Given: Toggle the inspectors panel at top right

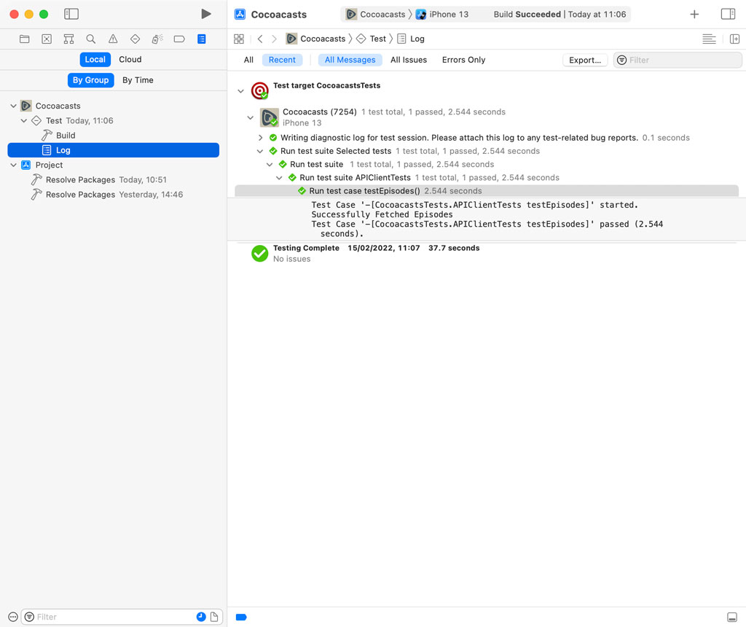Looking at the screenshot, I should pos(728,14).
